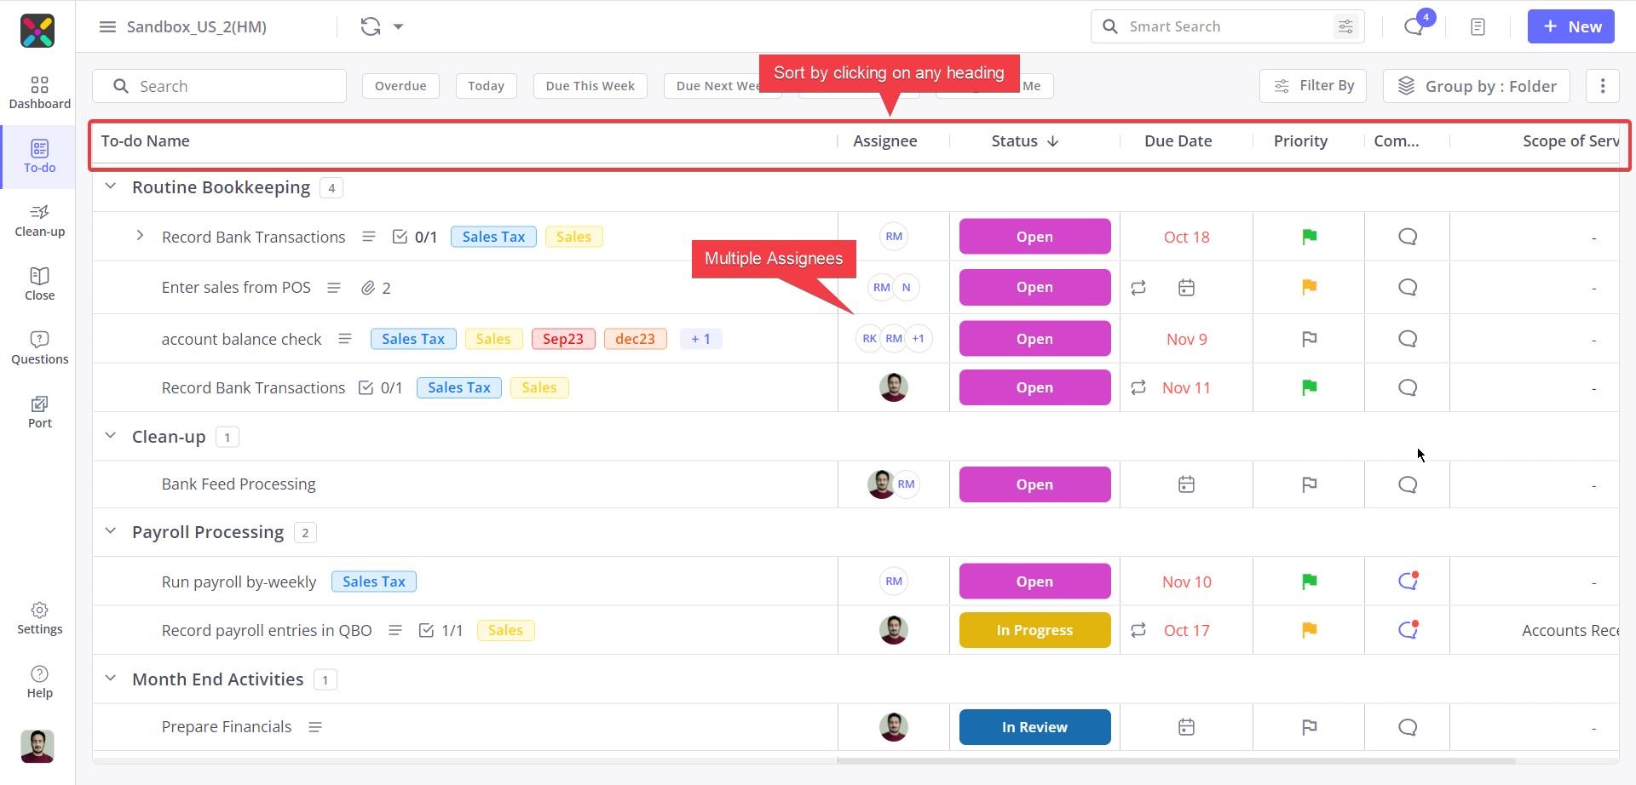Open comments on Bank Feed Processing row
The height and width of the screenshot is (785, 1636).
1407,484
